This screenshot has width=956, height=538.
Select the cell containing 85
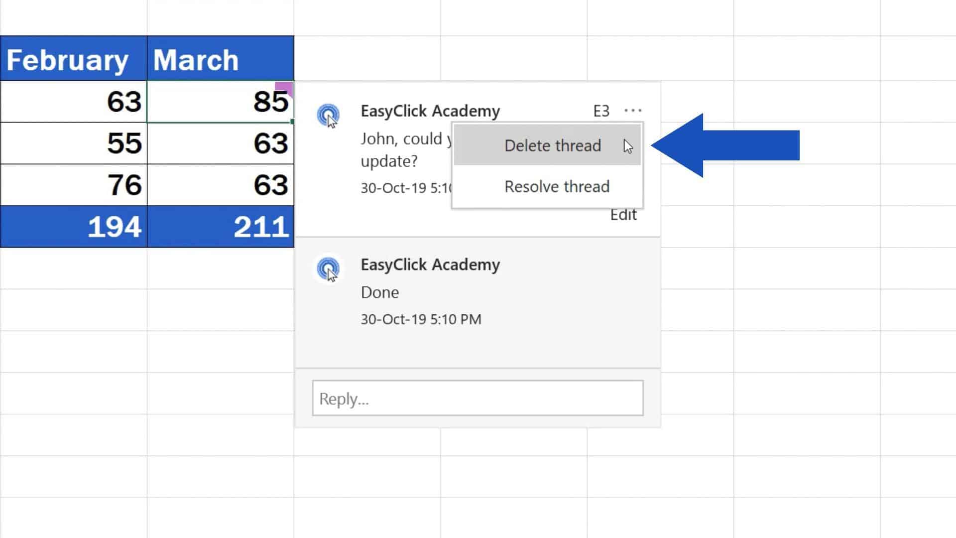[x=221, y=101]
